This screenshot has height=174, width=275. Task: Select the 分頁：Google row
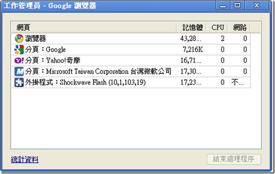(131, 49)
